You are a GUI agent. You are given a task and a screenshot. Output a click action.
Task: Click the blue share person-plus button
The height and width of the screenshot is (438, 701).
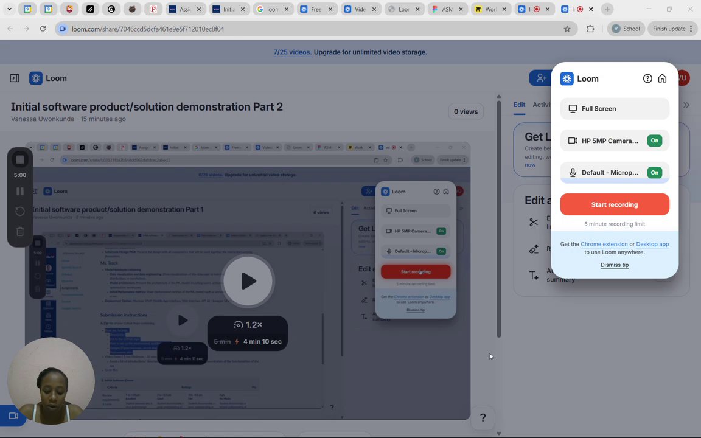[541, 78]
